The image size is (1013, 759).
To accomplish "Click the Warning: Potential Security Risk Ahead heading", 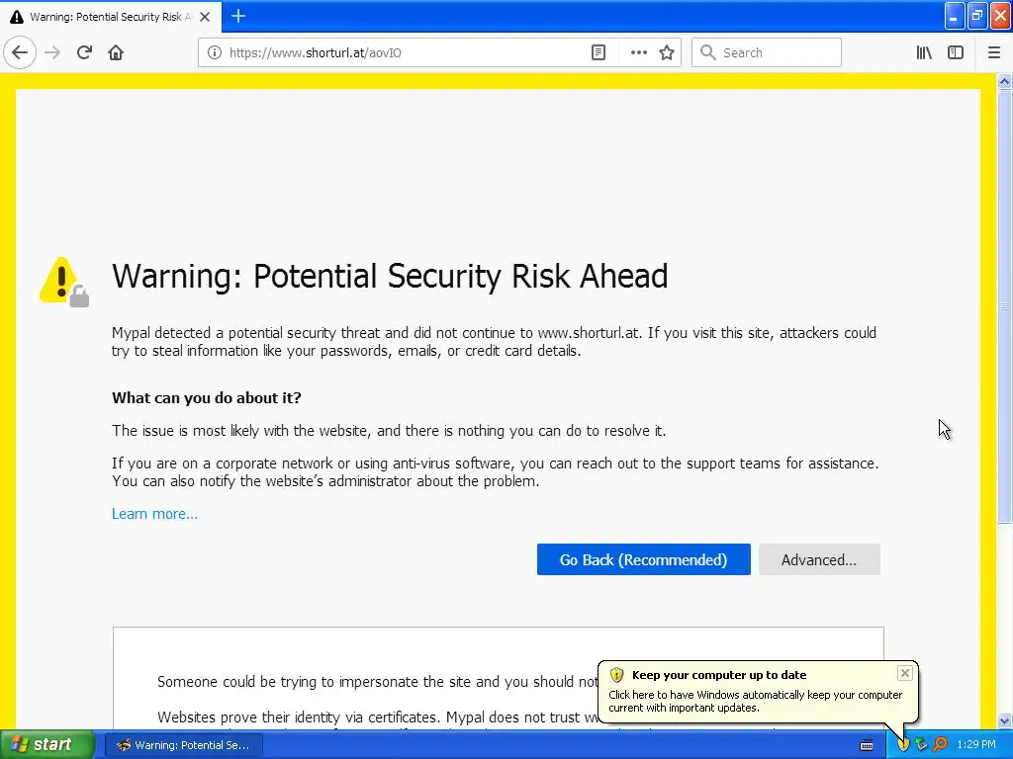I will point(390,277).
